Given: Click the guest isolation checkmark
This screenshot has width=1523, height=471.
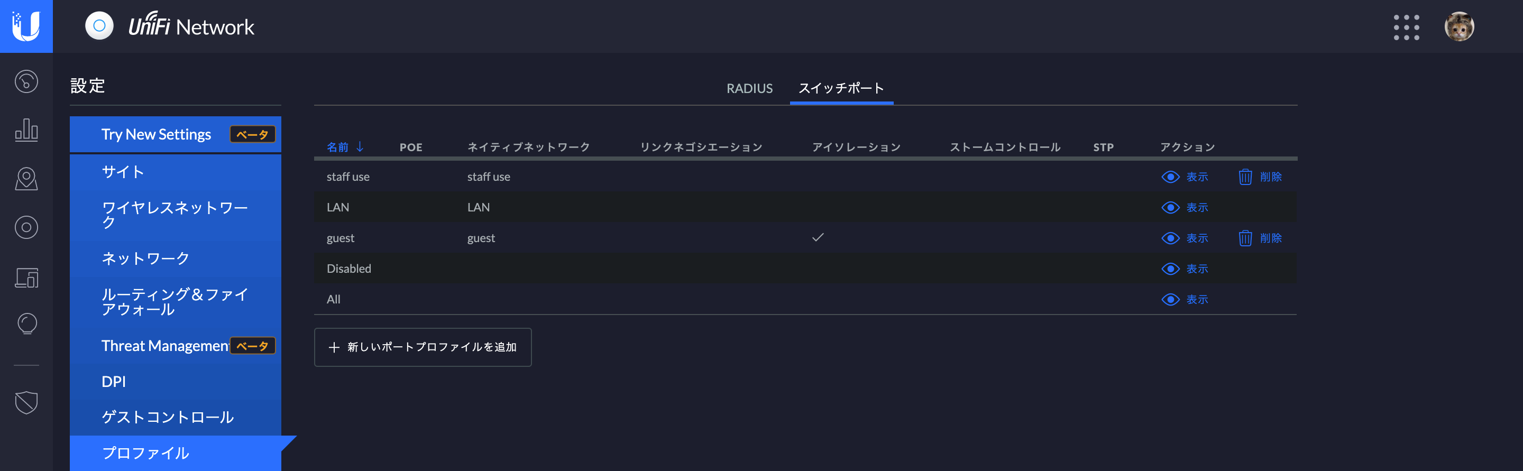Looking at the screenshot, I should click(818, 237).
